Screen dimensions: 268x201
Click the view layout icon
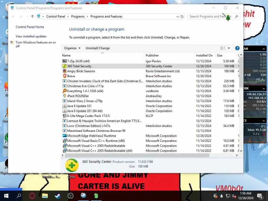point(223,48)
